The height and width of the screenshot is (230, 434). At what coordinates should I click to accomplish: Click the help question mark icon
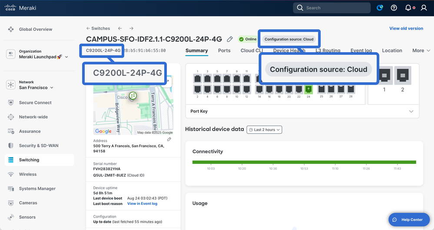(394, 8)
